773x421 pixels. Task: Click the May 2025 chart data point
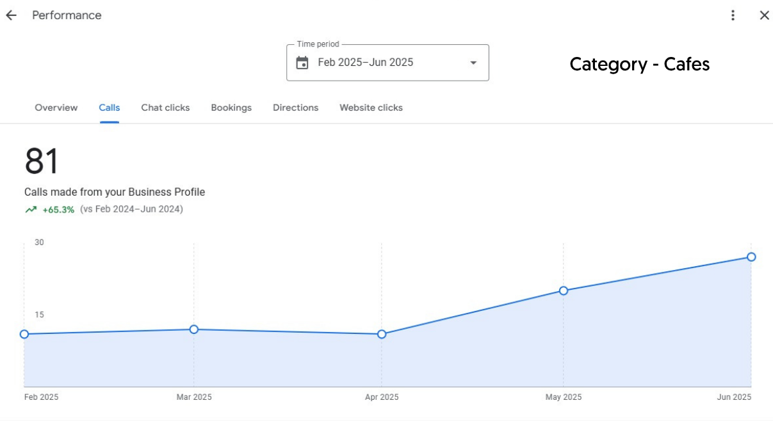click(x=564, y=290)
